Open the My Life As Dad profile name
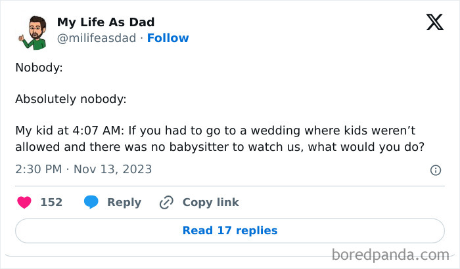 [x=106, y=23]
